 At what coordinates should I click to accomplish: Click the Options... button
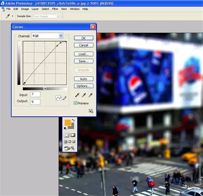(x=84, y=86)
